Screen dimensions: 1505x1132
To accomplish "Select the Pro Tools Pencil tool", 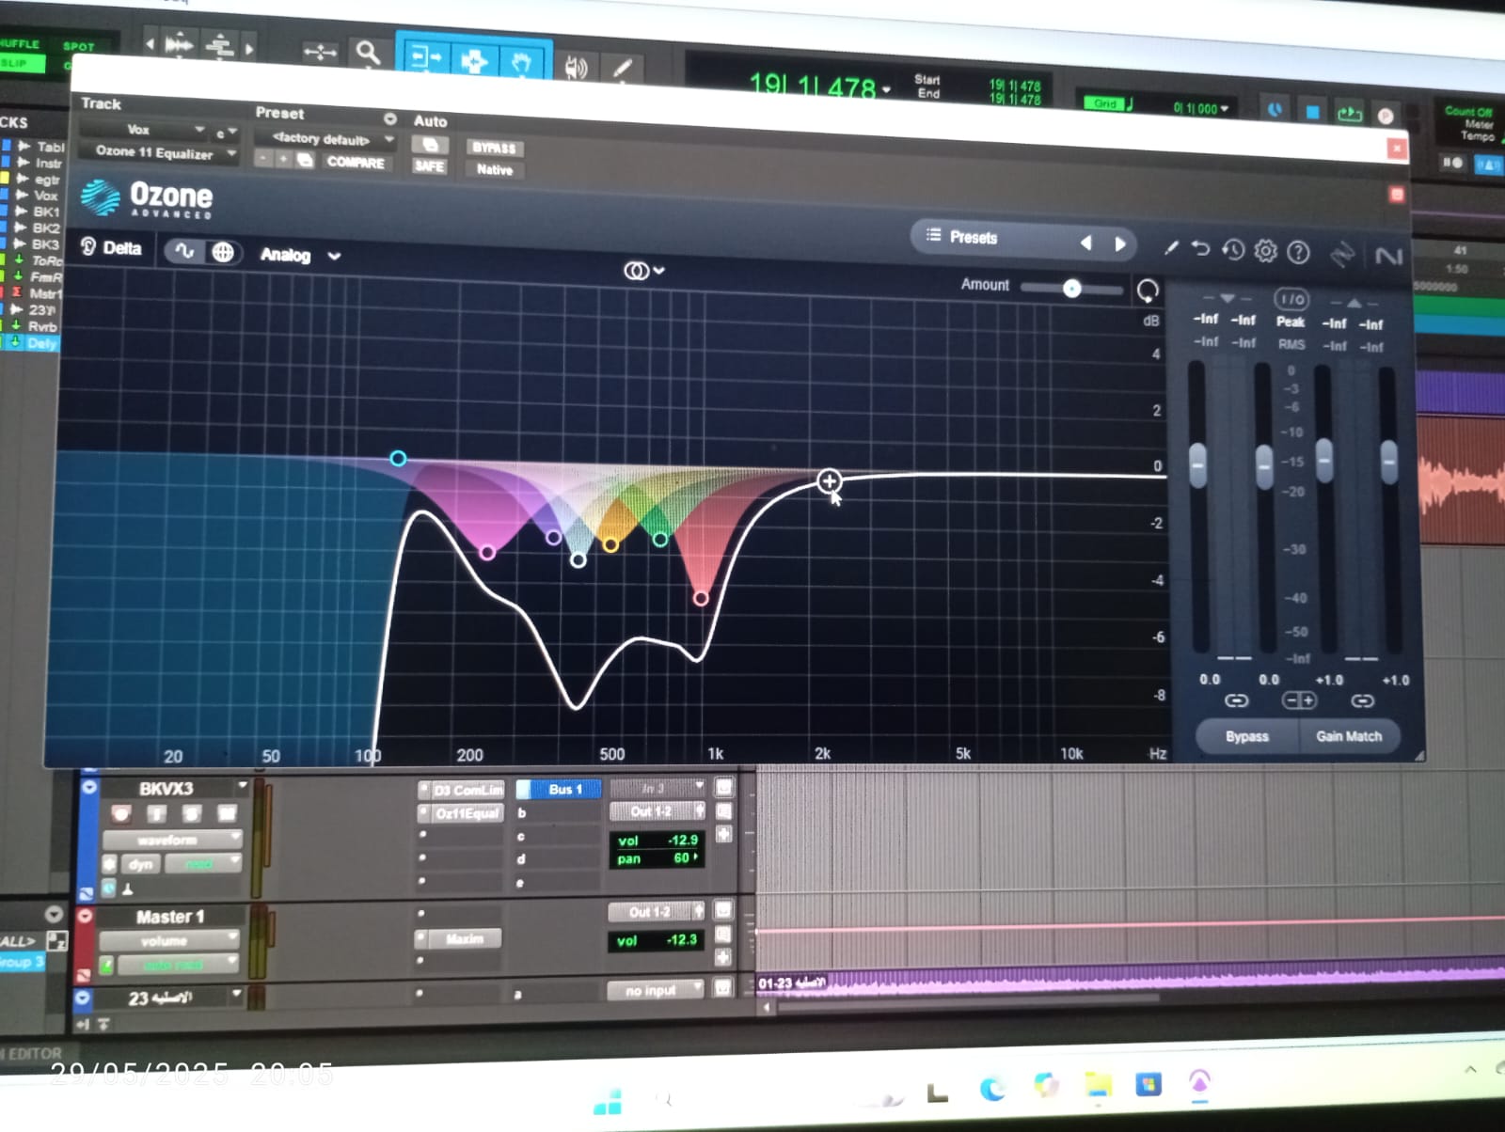I will [x=622, y=68].
